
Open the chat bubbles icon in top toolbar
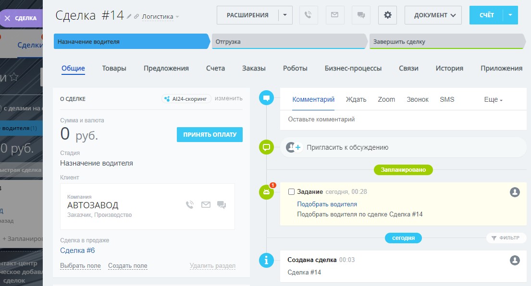pyautogui.click(x=361, y=15)
